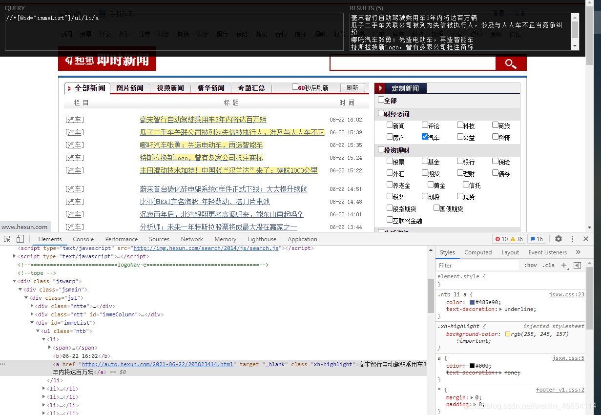
Task: Open the 毫末智行自动驾驶乘用车 news headline link
Action: pyautogui.click(x=203, y=120)
